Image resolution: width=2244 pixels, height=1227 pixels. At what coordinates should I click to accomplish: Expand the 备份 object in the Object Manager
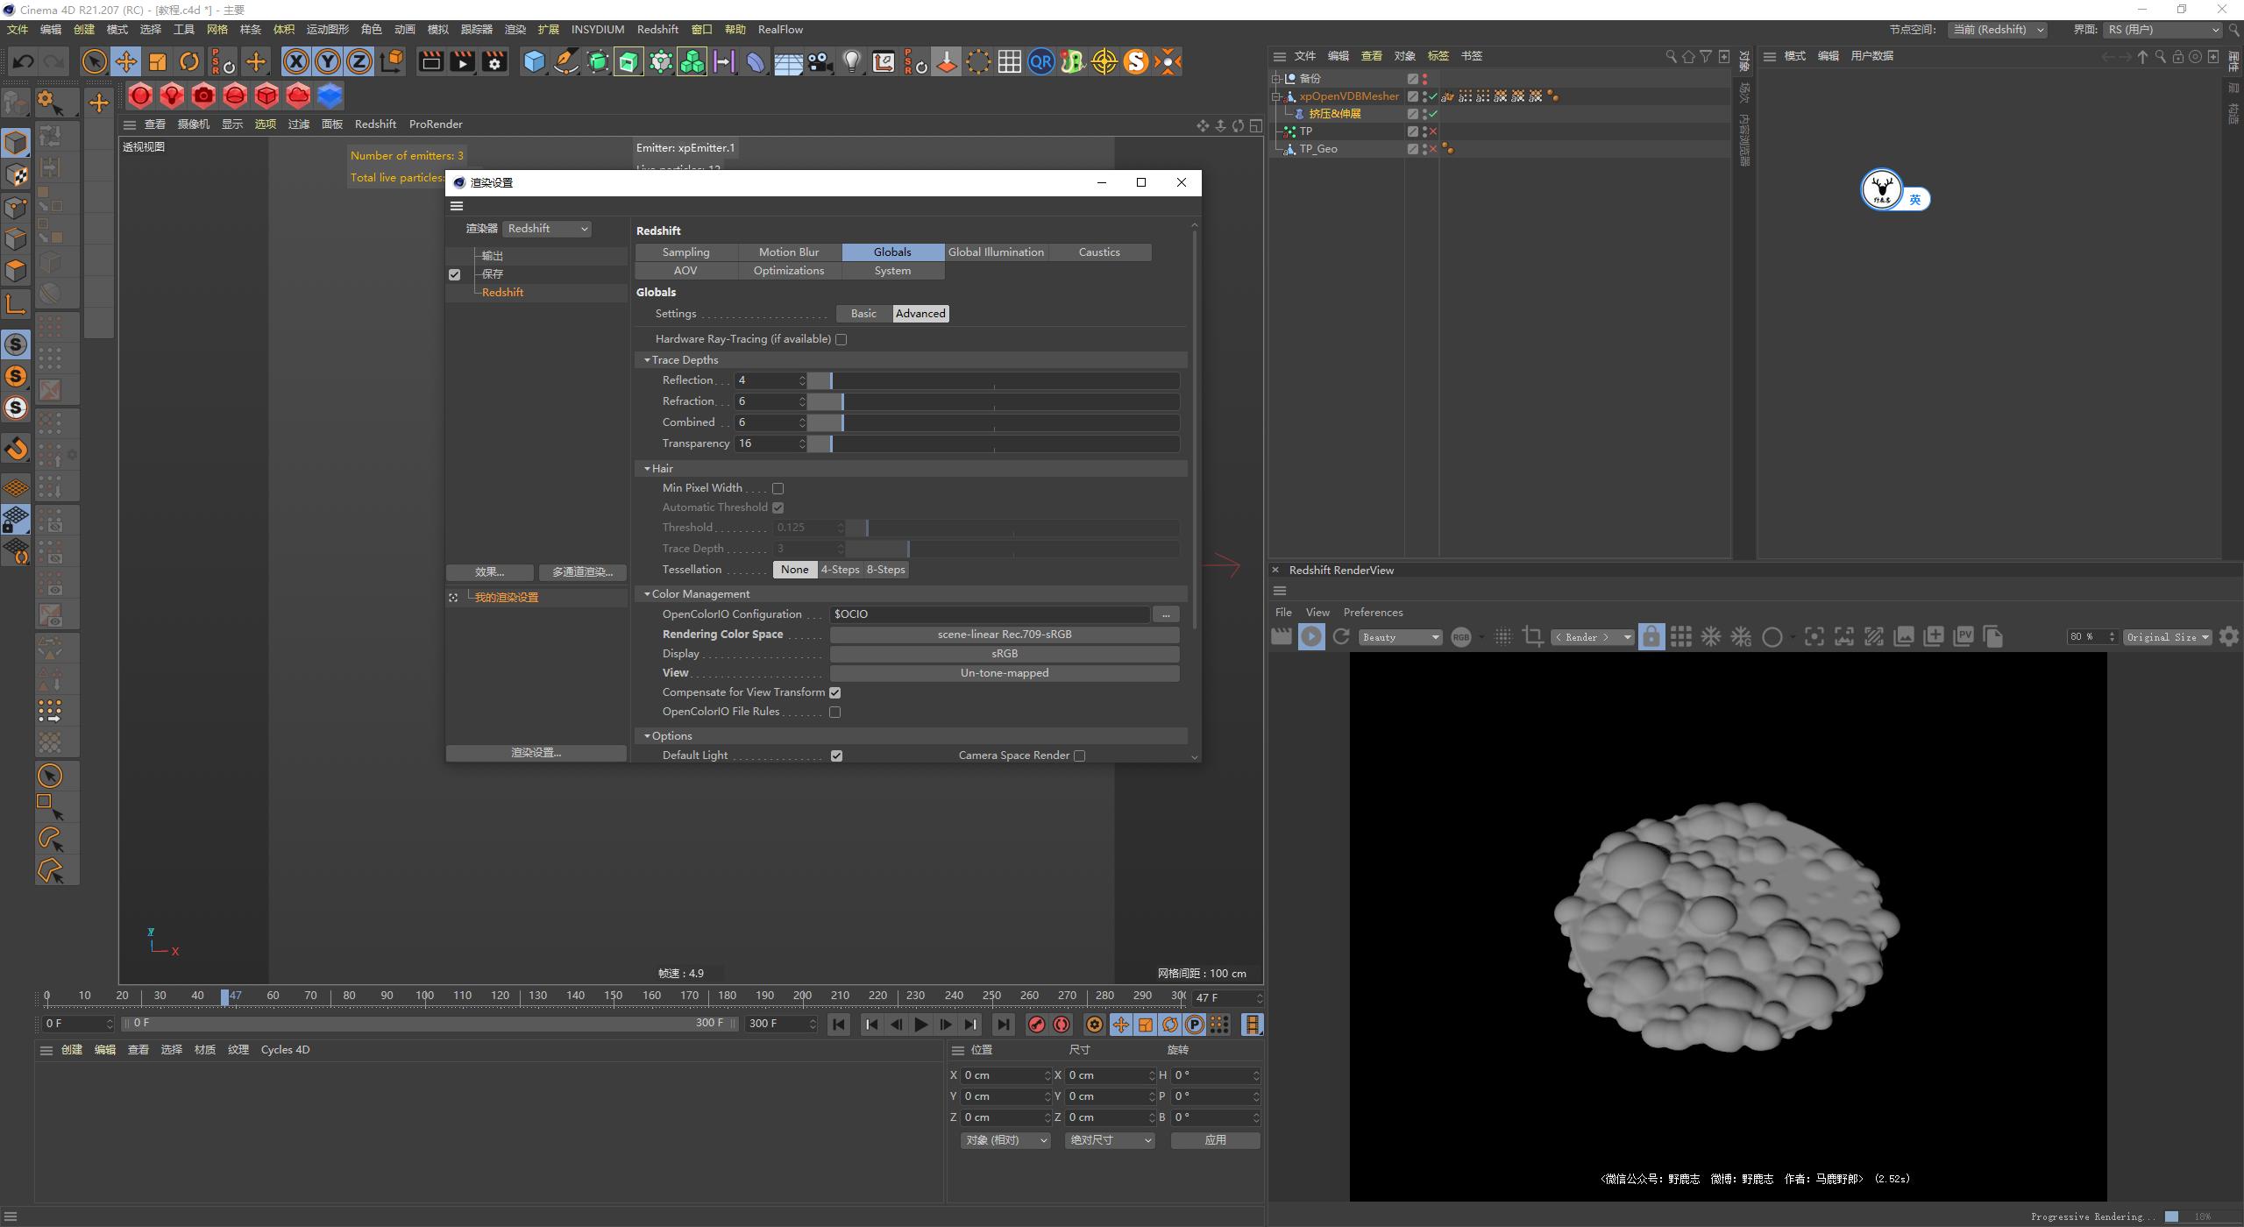tap(1276, 78)
